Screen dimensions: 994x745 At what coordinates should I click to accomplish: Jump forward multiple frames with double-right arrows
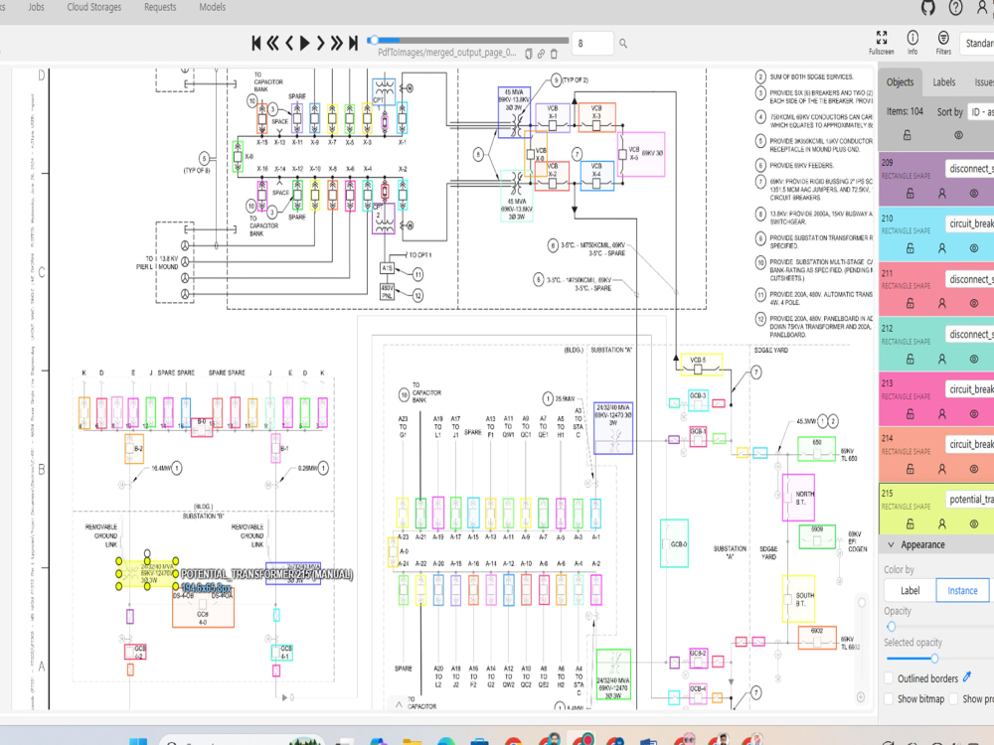337,43
